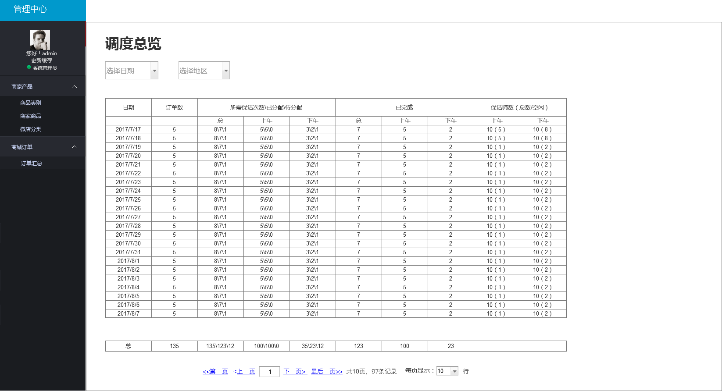This screenshot has height=391, width=722.
Task: Click the green online status dot
Action: coord(29,68)
